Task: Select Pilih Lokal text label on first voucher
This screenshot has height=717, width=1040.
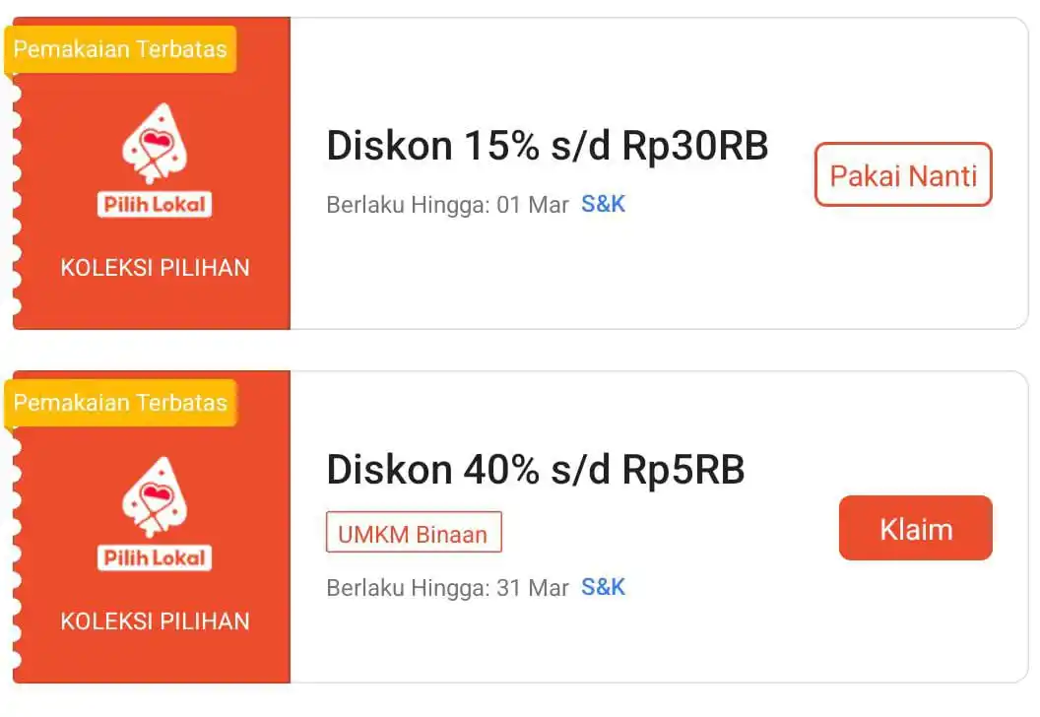Action: [155, 204]
